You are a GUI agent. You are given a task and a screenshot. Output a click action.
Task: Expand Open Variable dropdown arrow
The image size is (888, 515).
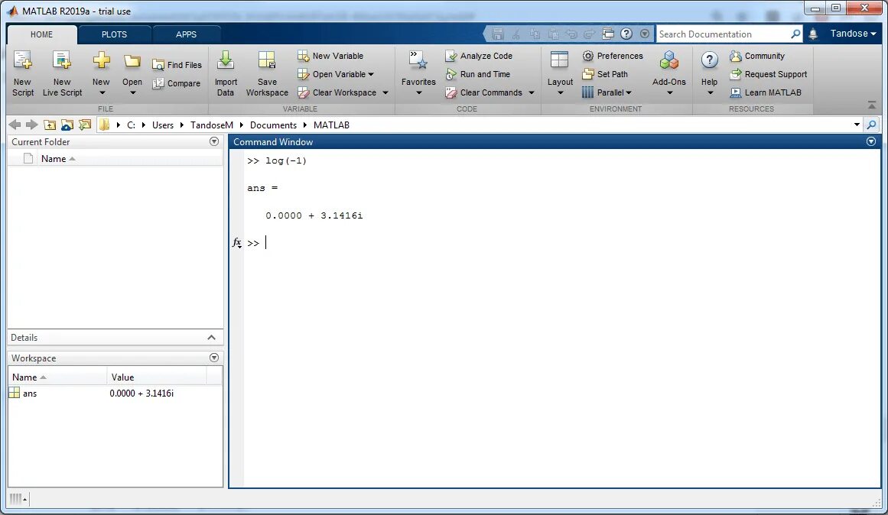click(371, 74)
